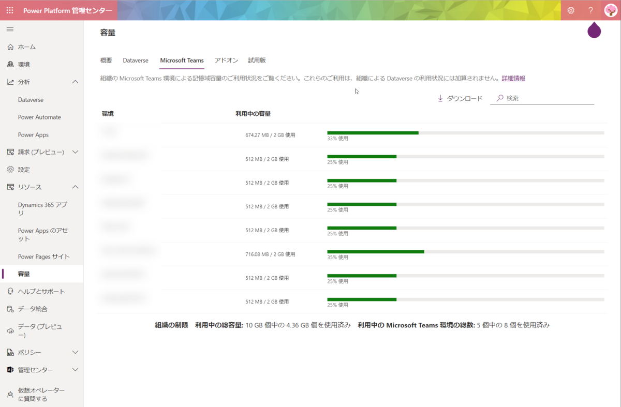Screen dimensions: 621x407
Task: Click the リソース resources icon
Action: pyautogui.click(x=10, y=187)
